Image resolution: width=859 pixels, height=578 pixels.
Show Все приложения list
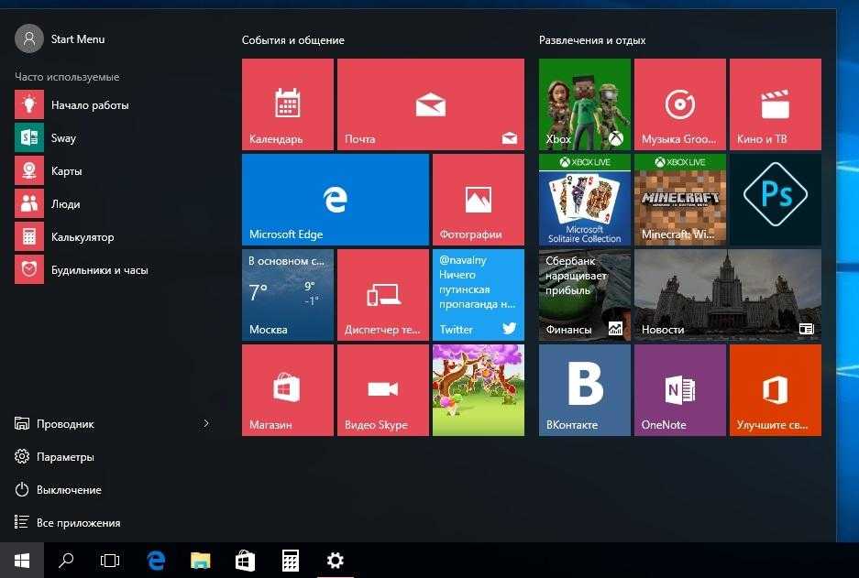pos(78,523)
